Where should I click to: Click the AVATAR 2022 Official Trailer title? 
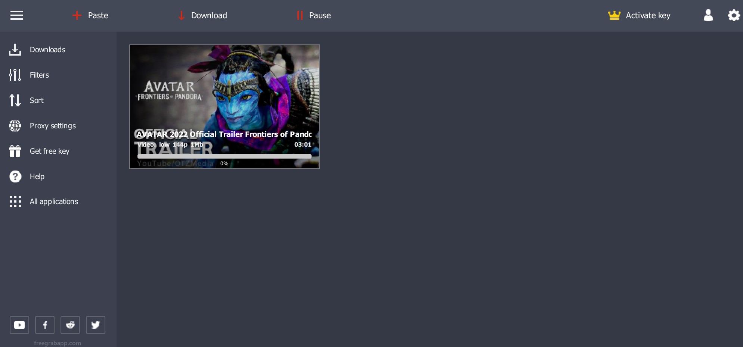tap(223, 134)
